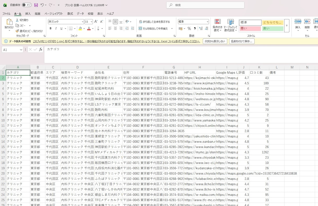Toggle Underline formatting
The image size is (318, 206).
[62, 28]
